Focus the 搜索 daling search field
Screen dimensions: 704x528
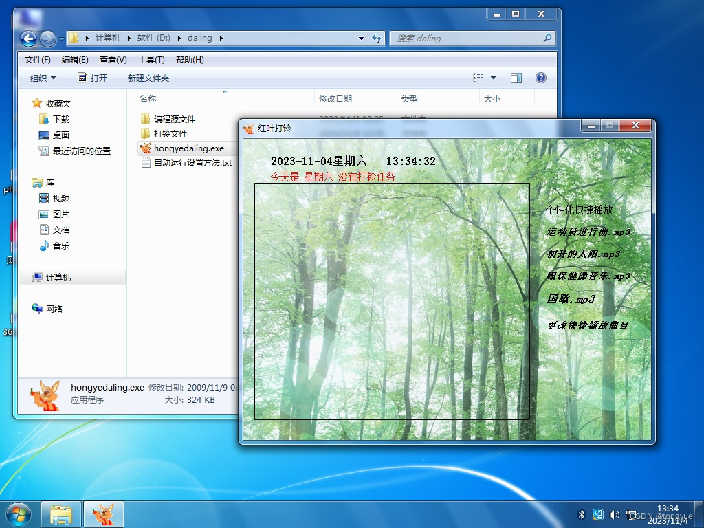(x=473, y=38)
